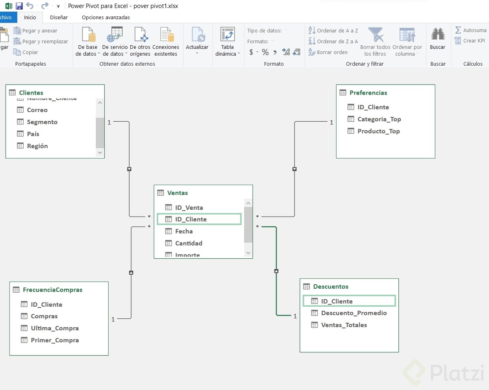Undo the last action

(x=30, y=6)
